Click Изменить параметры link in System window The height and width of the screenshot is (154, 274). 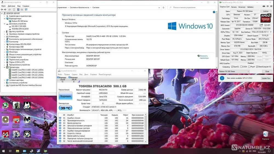click(204, 57)
